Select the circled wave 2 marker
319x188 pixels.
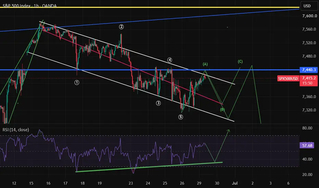coord(121,27)
